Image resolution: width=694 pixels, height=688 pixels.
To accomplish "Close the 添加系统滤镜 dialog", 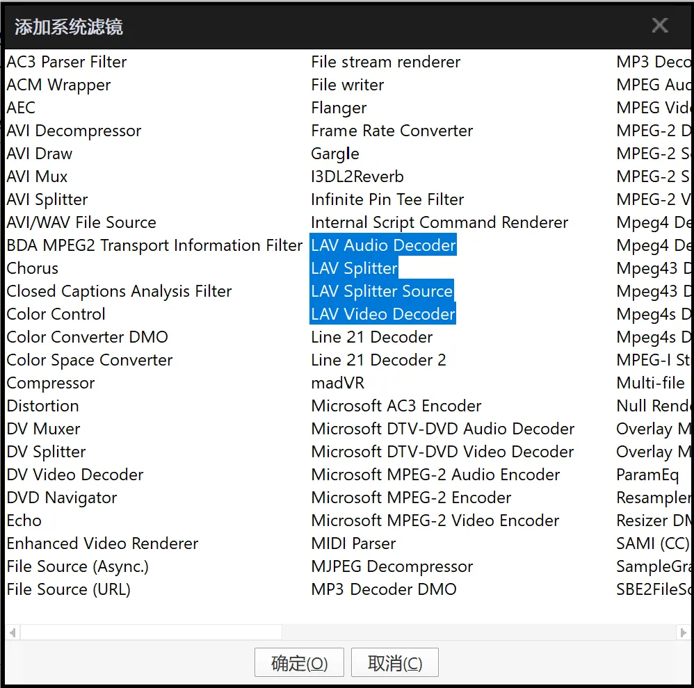I will point(659,26).
